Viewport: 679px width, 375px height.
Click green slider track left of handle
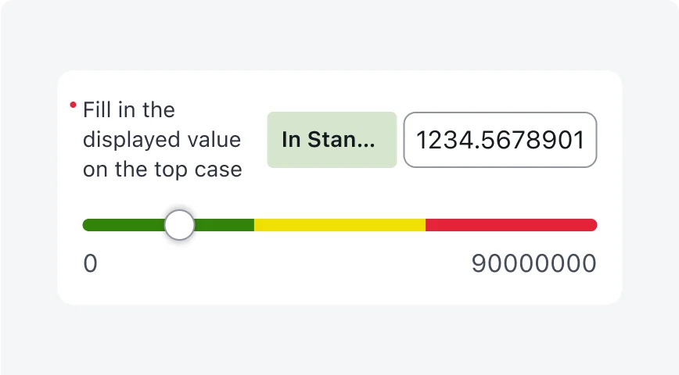(124, 225)
